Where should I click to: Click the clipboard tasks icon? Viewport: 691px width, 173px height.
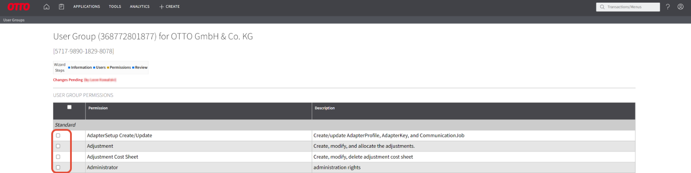tap(61, 7)
